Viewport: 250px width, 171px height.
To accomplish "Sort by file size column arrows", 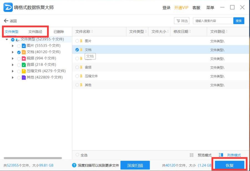I will (168, 31).
